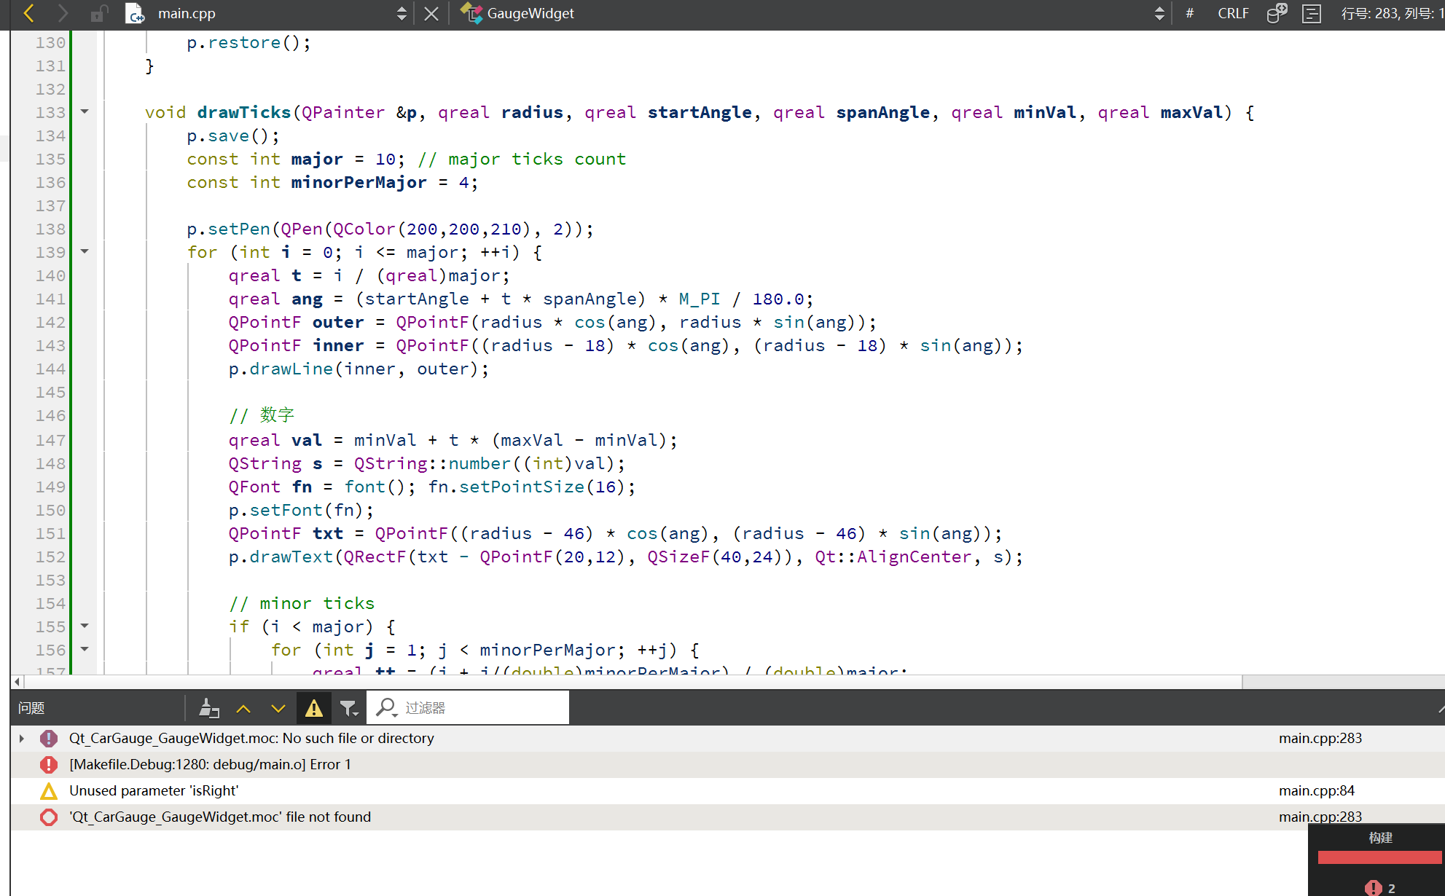Close the main.cpp document with X
Image resolution: width=1445 pixels, height=896 pixels.
tap(431, 14)
